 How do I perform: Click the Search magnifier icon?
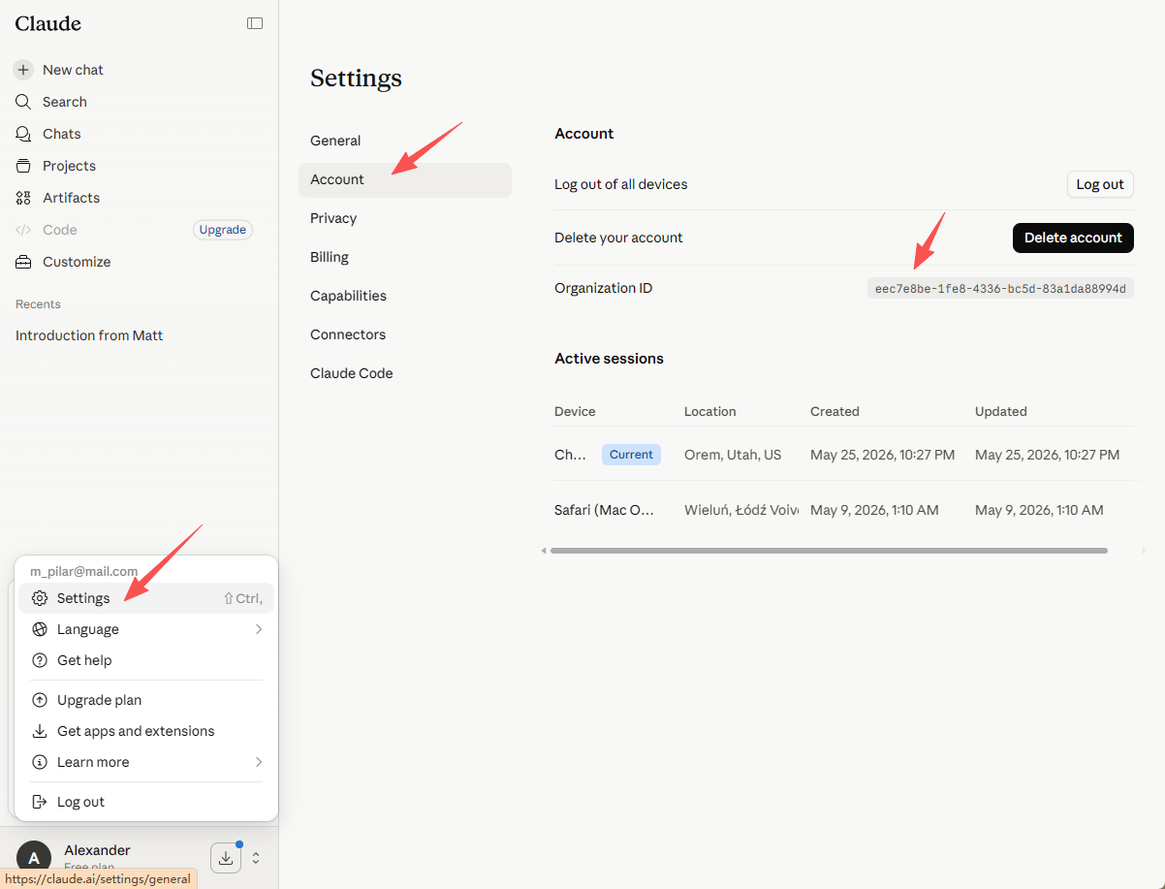(x=23, y=102)
